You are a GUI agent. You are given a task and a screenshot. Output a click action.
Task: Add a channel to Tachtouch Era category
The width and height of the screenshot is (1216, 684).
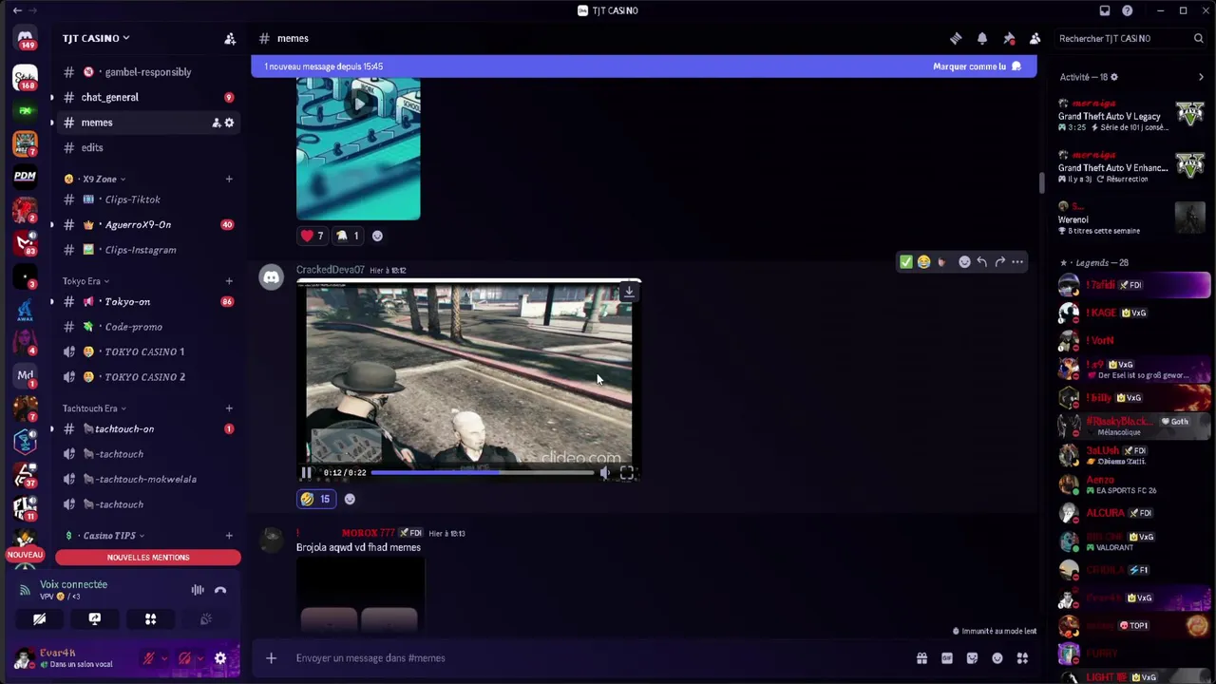(x=229, y=408)
